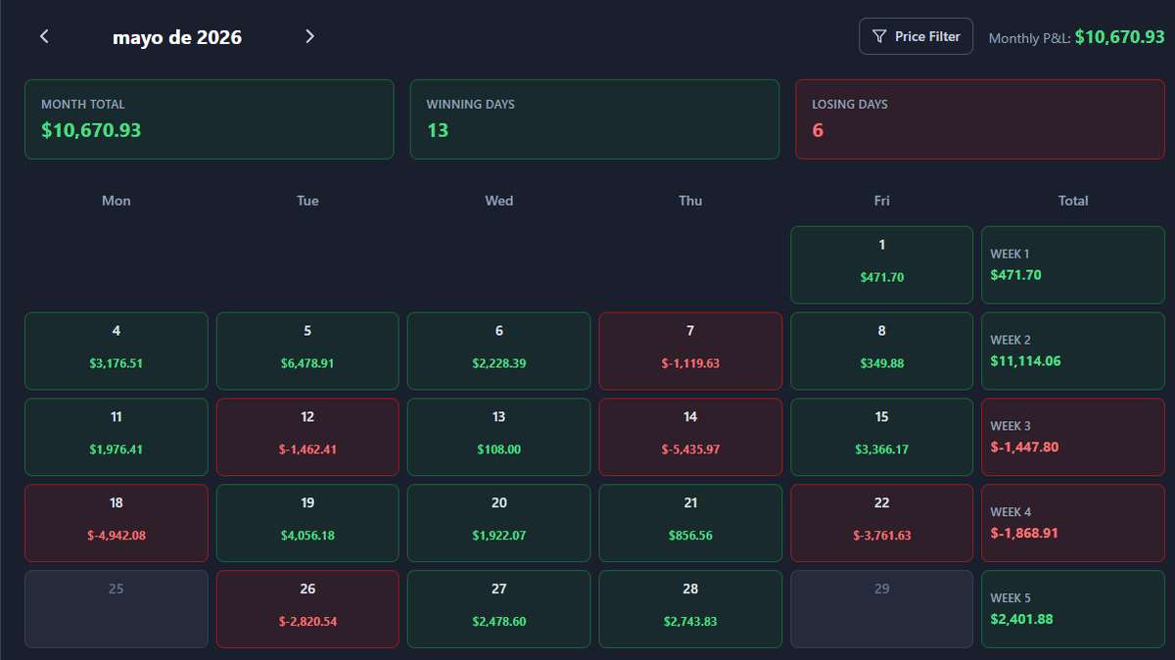This screenshot has height=660, width=1175.
Task: Click the Monthly P&L value $10,670.93
Action: click(x=1119, y=36)
